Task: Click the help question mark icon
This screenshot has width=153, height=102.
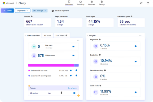Action: (148, 3)
